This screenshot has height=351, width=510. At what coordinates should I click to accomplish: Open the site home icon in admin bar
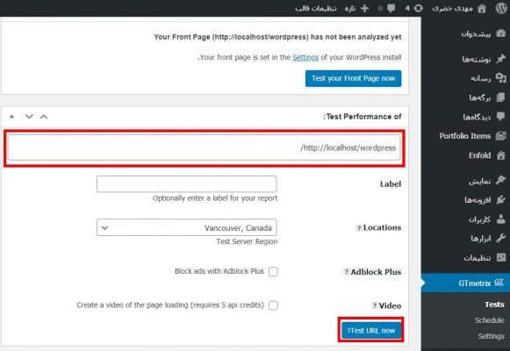[482, 8]
